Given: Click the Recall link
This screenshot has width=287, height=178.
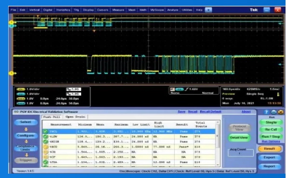Looking at the screenshot, I should point(192,111).
